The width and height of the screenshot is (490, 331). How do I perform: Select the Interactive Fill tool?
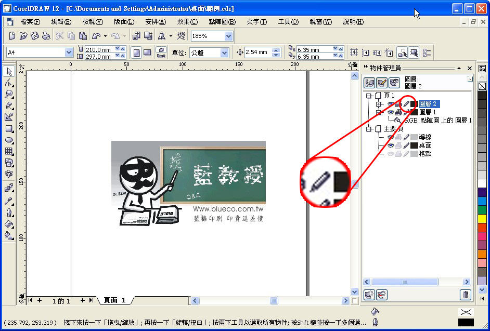point(9,235)
